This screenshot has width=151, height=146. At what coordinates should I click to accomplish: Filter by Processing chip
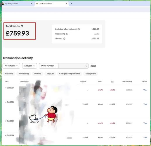point(24,74)
